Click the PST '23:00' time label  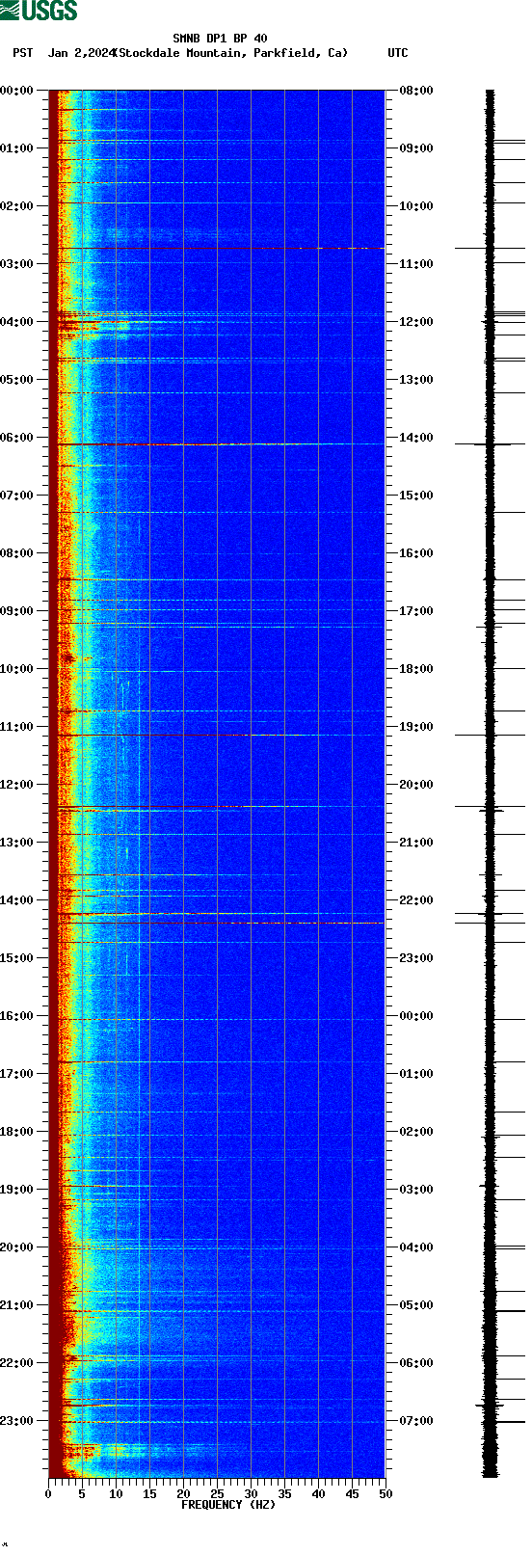(x=17, y=1421)
